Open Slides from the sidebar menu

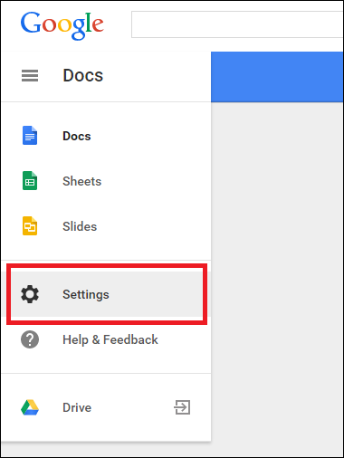click(x=80, y=226)
